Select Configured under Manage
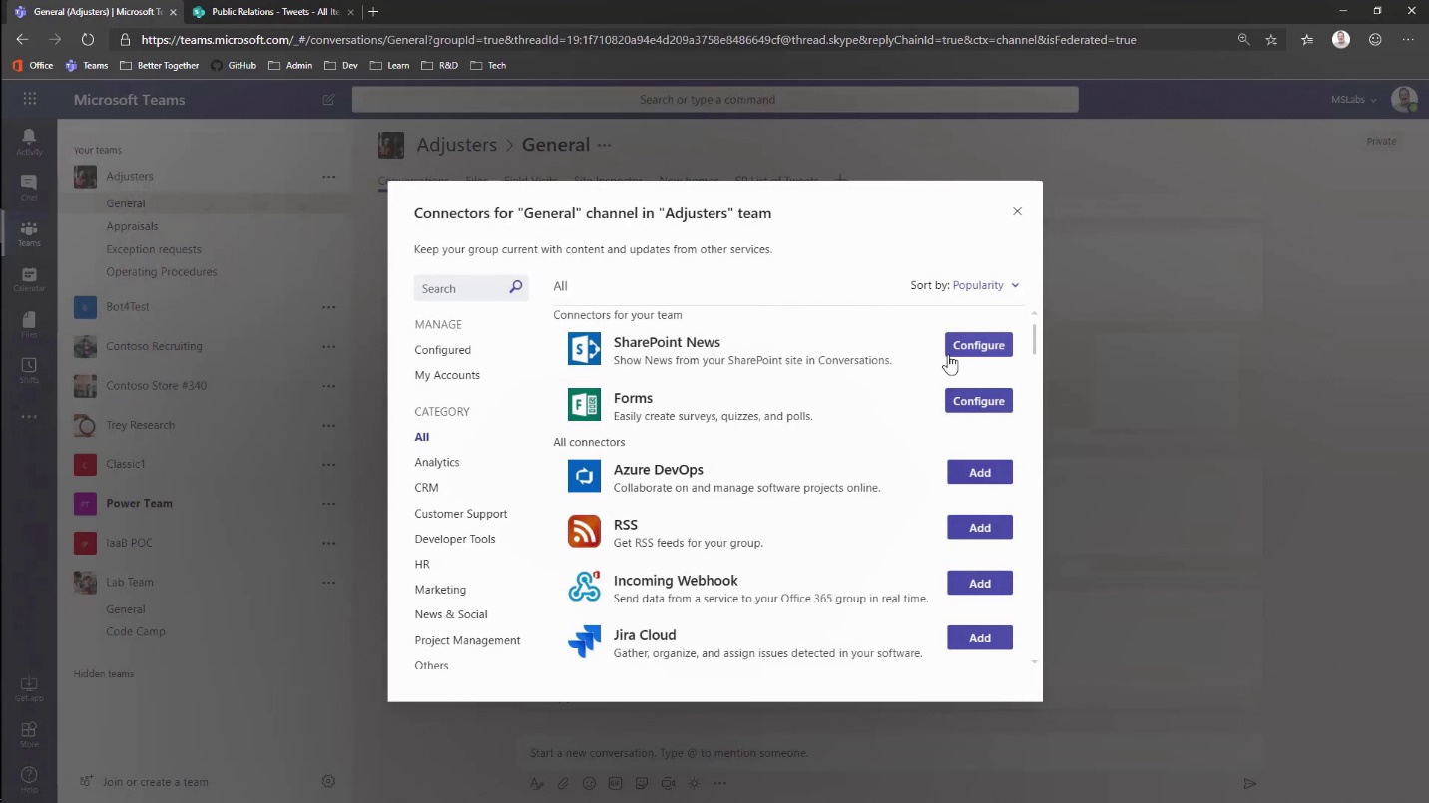The height and width of the screenshot is (803, 1429). point(443,350)
